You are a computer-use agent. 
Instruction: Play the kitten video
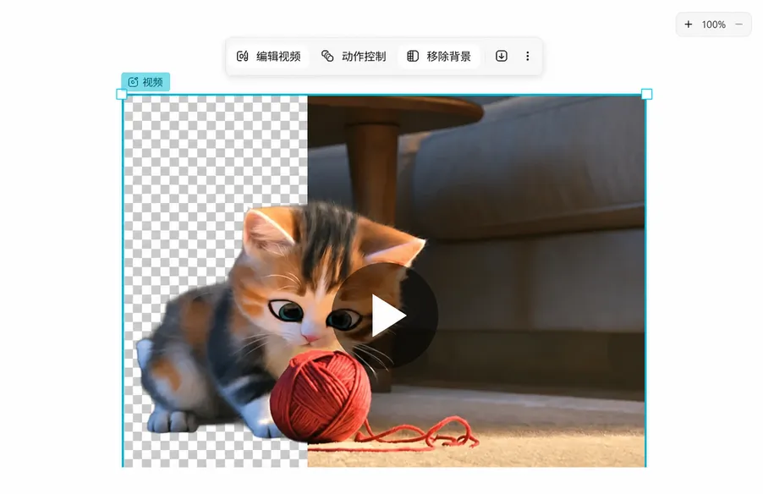386,316
